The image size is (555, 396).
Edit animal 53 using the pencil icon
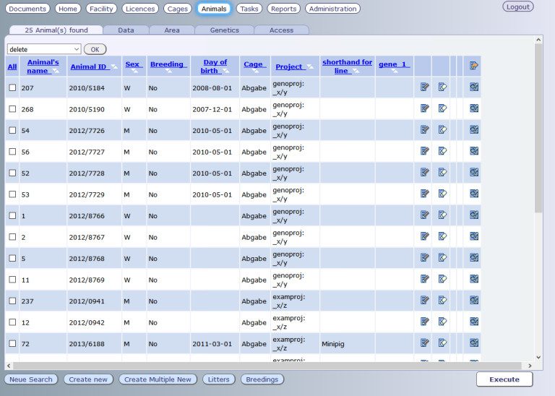(424, 193)
